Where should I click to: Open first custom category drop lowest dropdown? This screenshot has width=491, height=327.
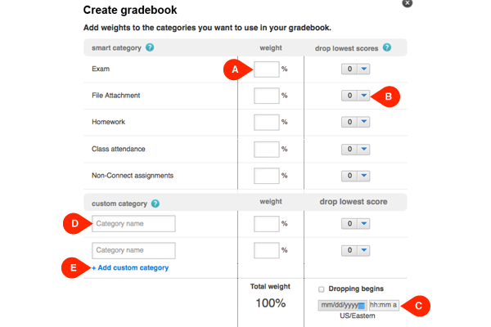[x=364, y=223]
